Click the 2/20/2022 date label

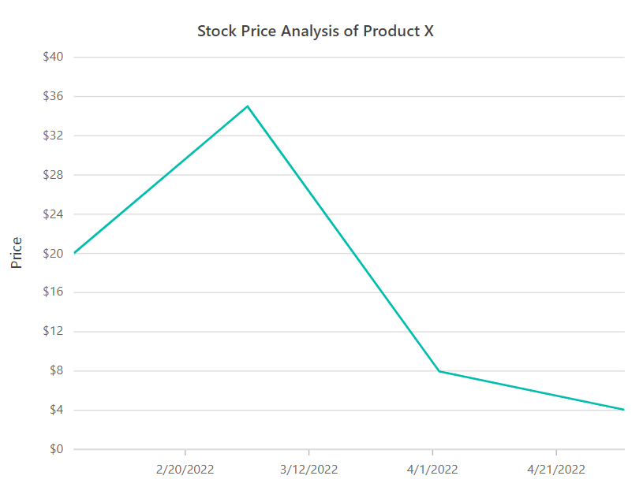[185, 470]
